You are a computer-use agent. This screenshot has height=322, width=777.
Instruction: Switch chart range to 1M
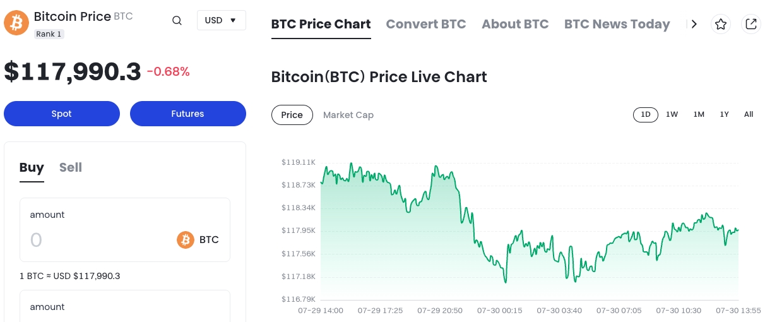(x=699, y=114)
